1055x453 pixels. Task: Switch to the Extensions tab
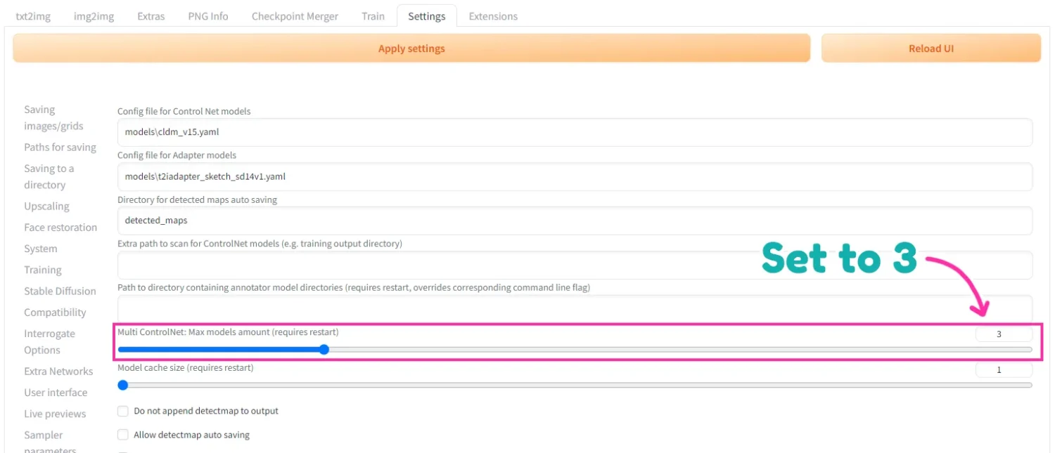pyautogui.click(x=493, y=16)
